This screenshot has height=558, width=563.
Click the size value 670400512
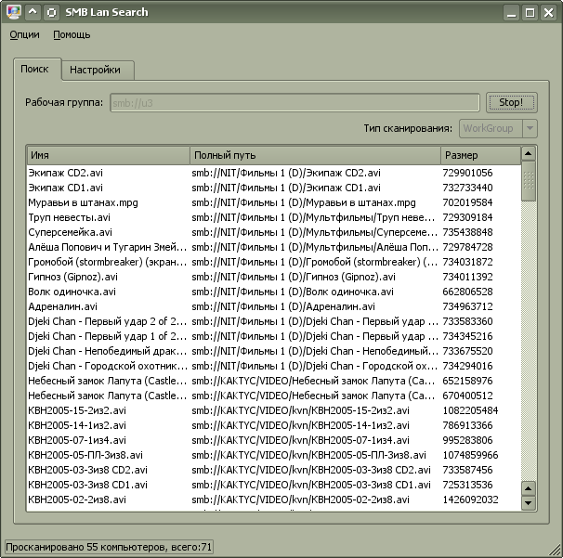coord(467,396)
